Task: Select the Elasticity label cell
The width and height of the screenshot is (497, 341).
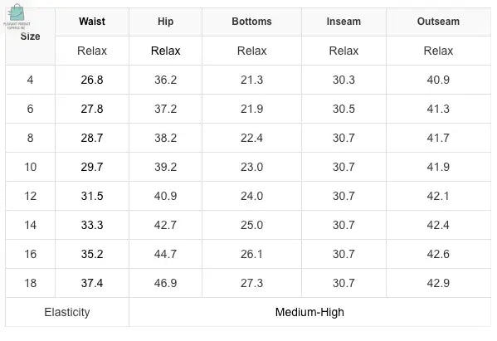Action: (67, 312)
